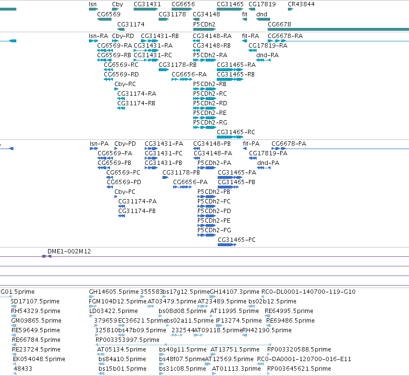
Task: Select protein Cby-PC
Action: 125,192
